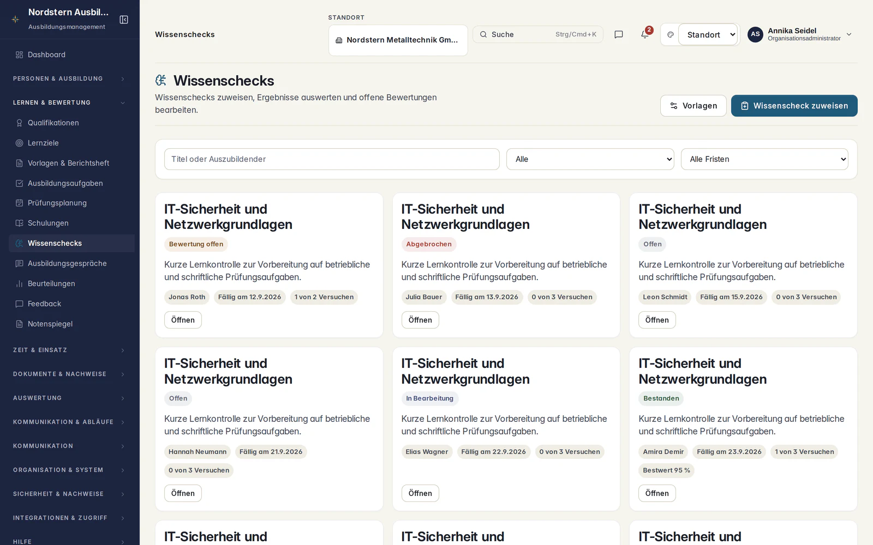Open the Dashboard icon in sidebar
873x545 pixels.
(x=19, y=55)
